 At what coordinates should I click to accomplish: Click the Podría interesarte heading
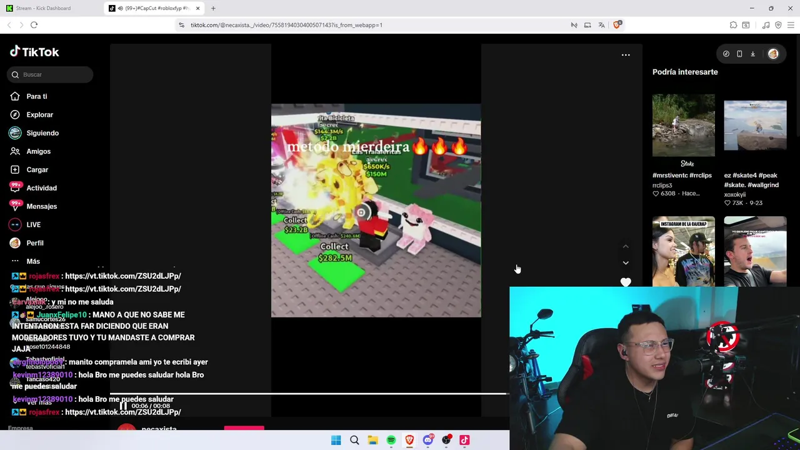685,72
